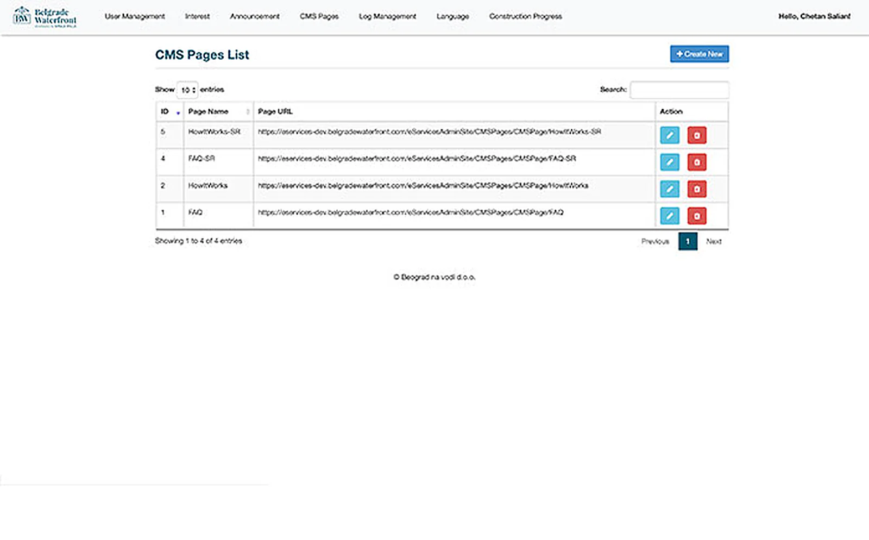Click the FAQ page name in row 1
869x540 pixels.
click(195, 212)
